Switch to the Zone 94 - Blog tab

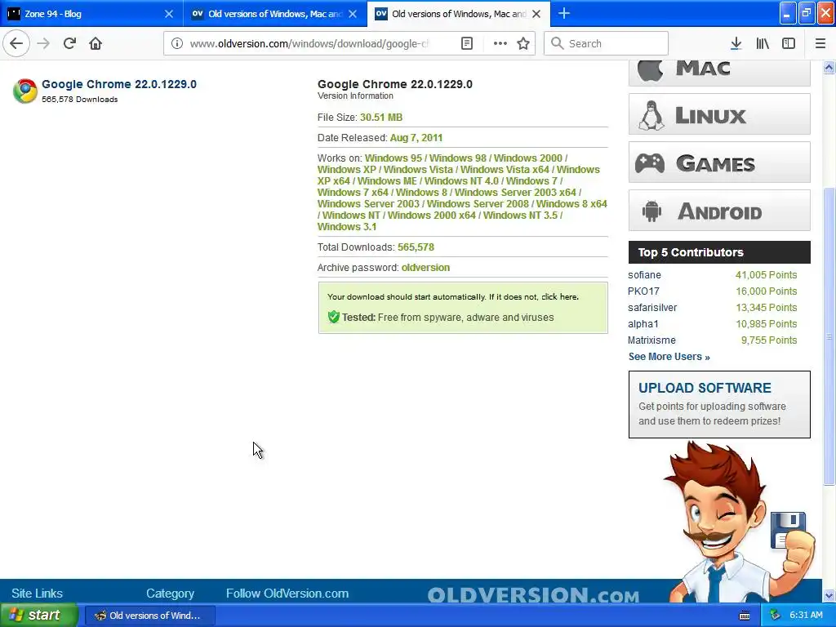[91, 14]
